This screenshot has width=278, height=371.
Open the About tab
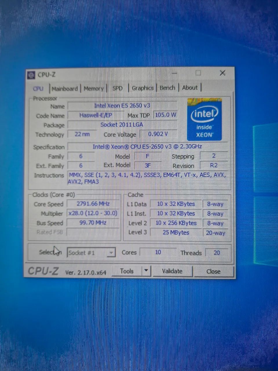point(190,88)
